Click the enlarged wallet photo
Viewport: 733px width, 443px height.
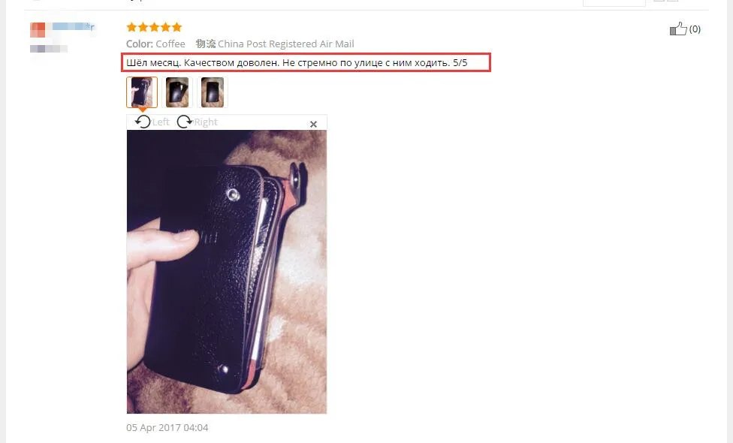click(x=227, y=272)
